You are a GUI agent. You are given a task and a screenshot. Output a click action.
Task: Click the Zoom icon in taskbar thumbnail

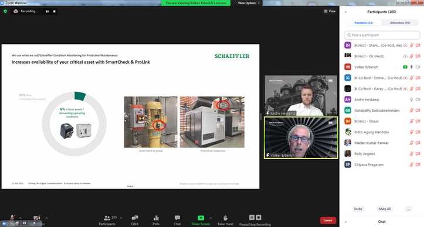coord(4,223)
